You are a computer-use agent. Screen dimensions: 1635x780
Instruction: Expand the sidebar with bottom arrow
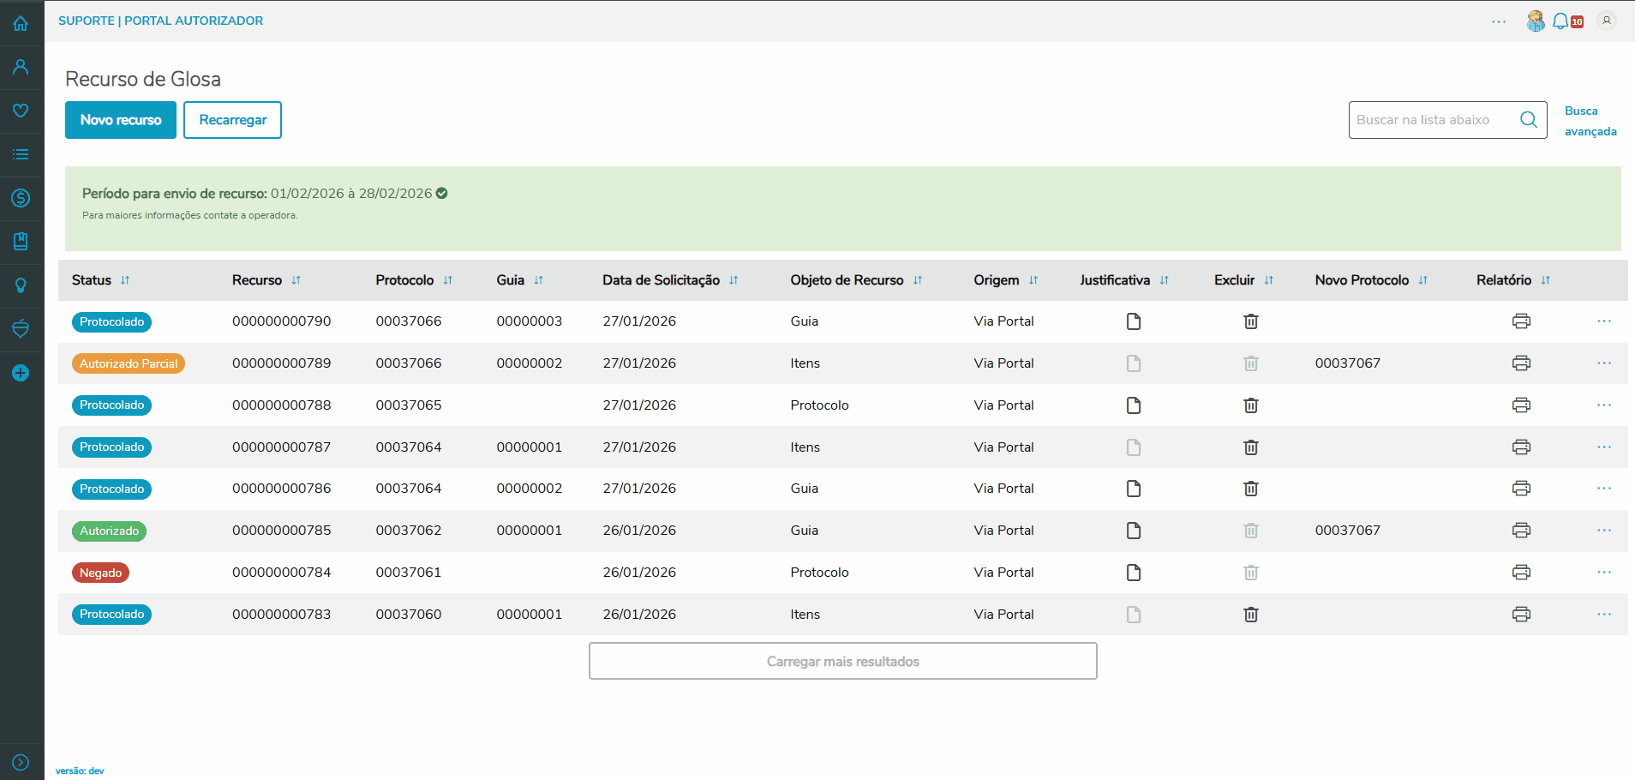pyautogui.click(x=21, y=762)
